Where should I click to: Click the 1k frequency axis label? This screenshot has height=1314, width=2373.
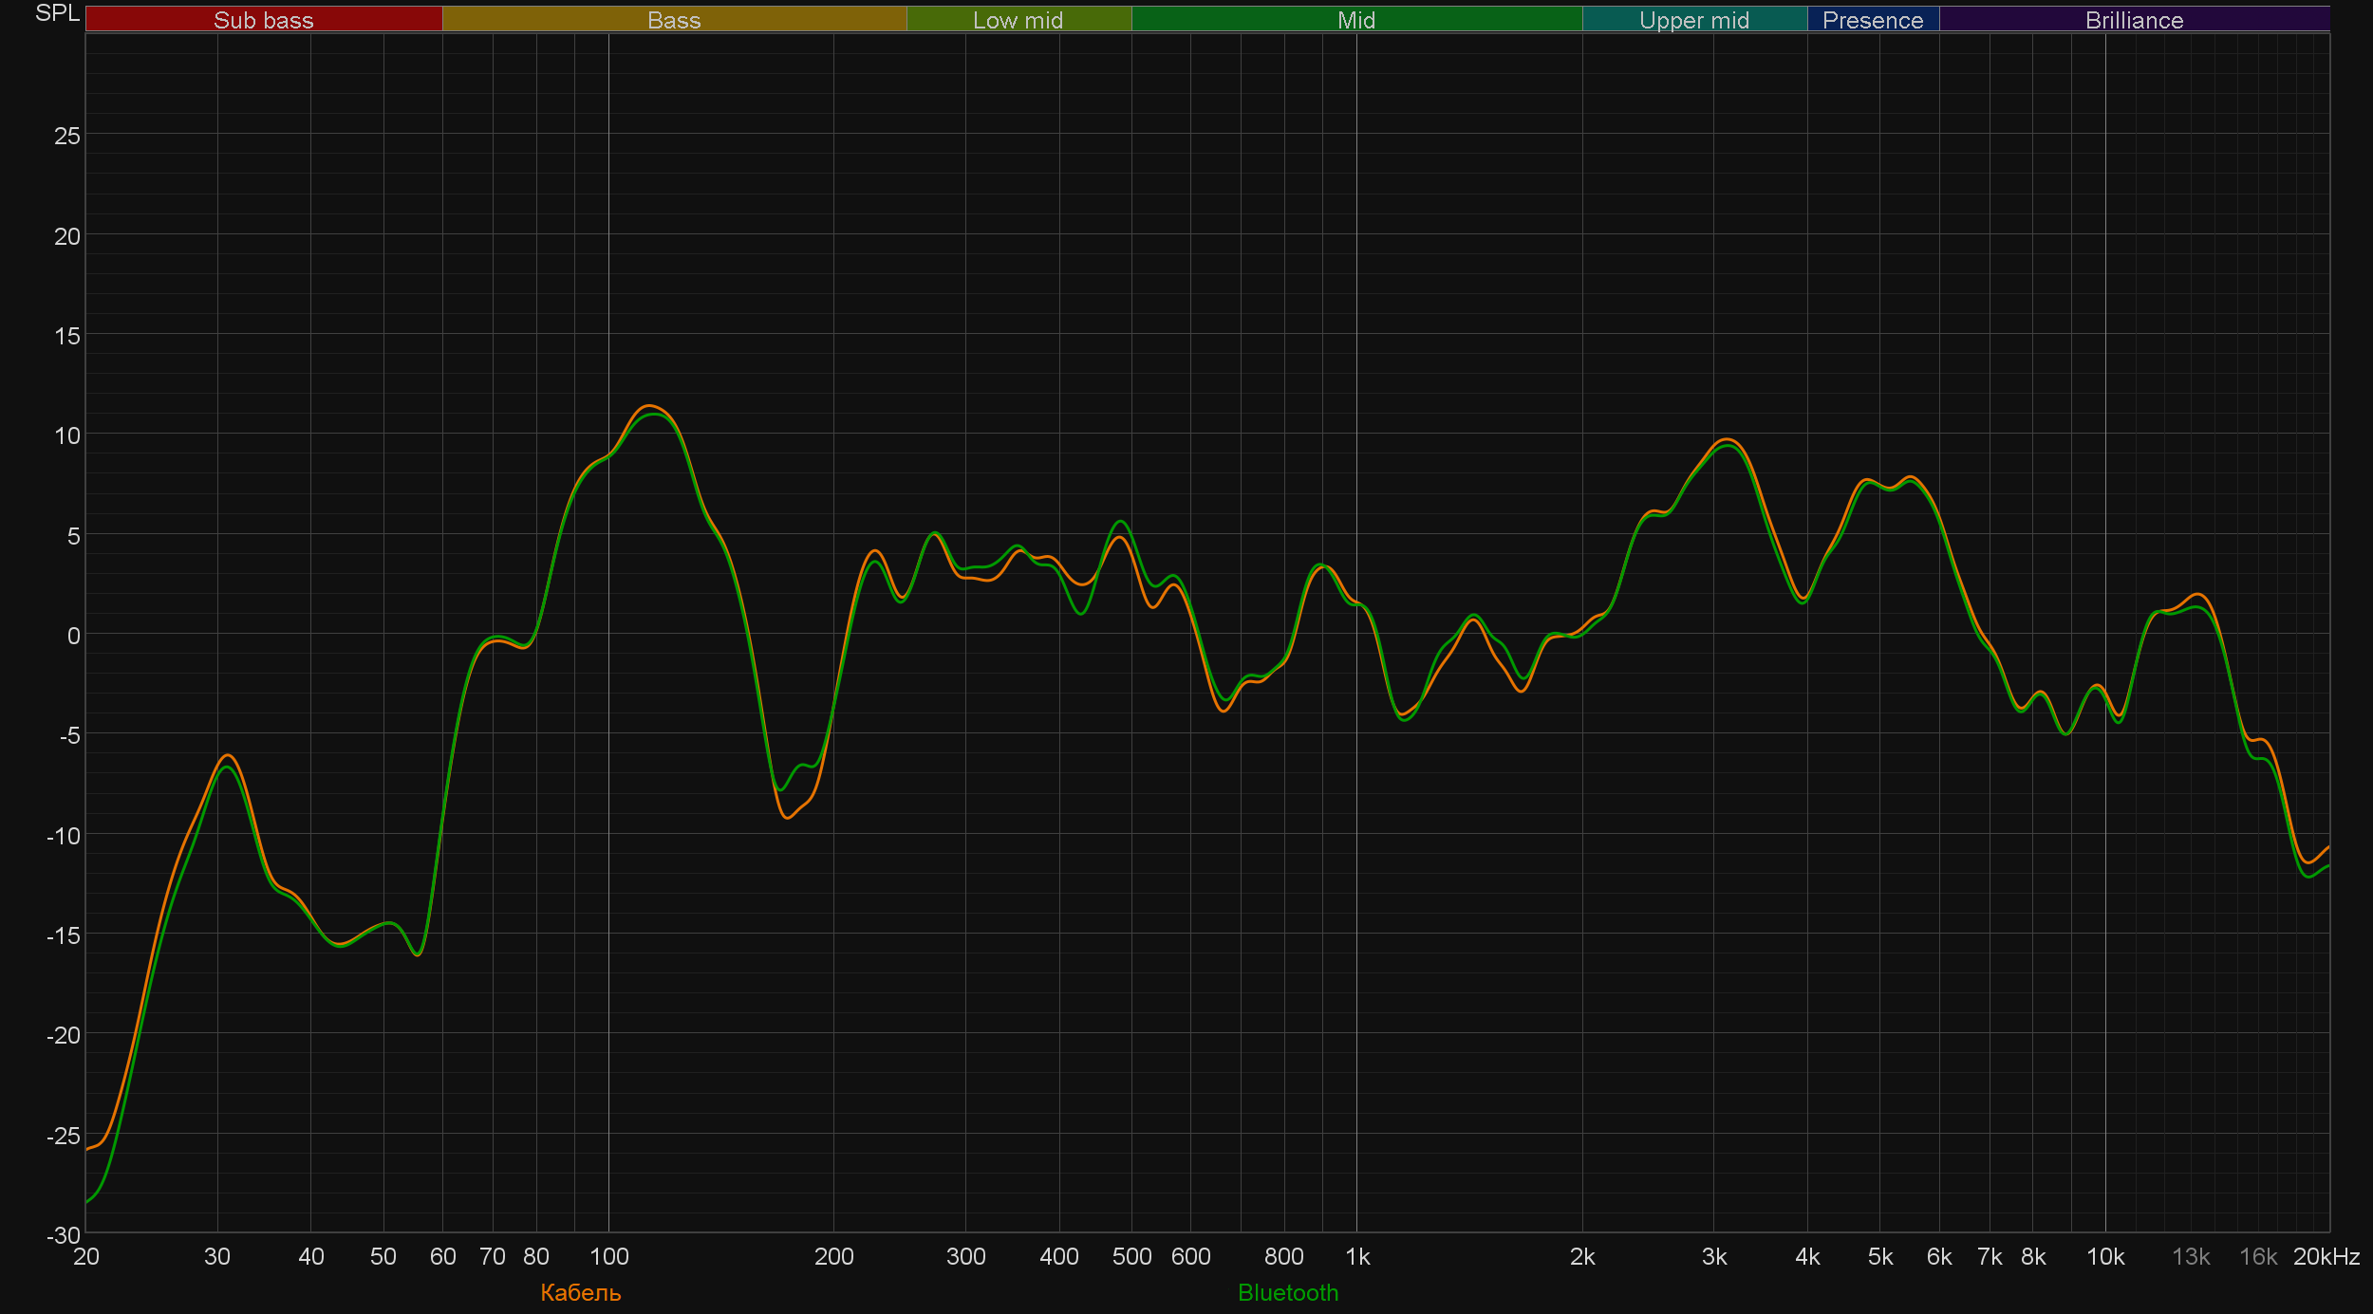1356,1256
